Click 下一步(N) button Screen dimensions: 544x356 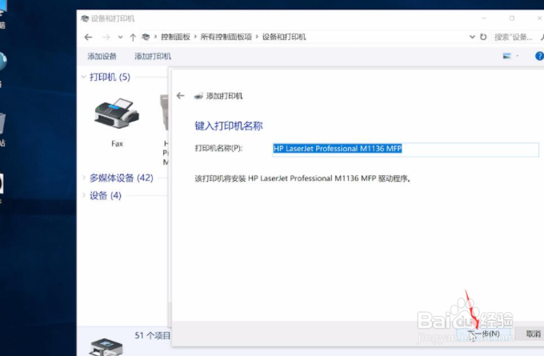point(483,334)
